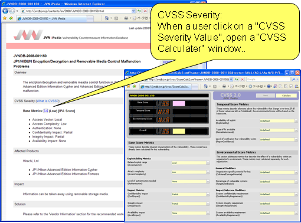Click the last icon in calculator window toolbar
Screen dimensions: 301x223
coord(297,86)
